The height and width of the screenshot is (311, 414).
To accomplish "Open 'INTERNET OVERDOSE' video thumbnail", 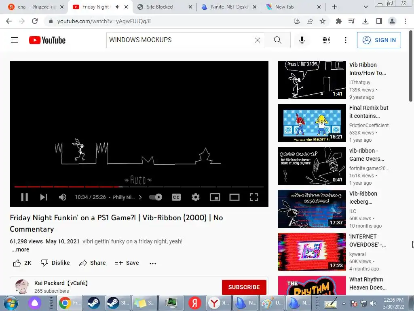I will [312, 252].
